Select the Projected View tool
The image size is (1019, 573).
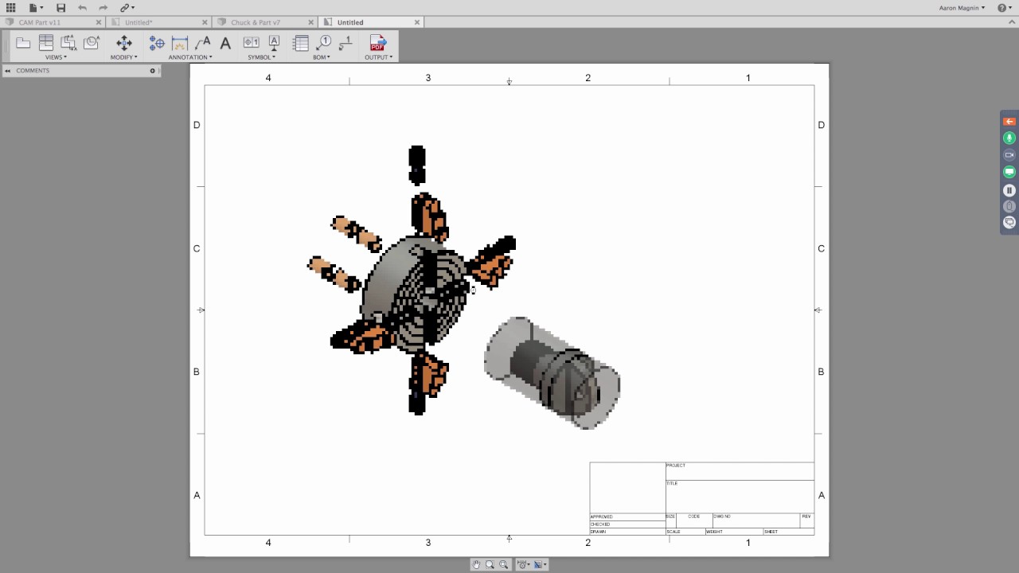(x=46, y=43)
